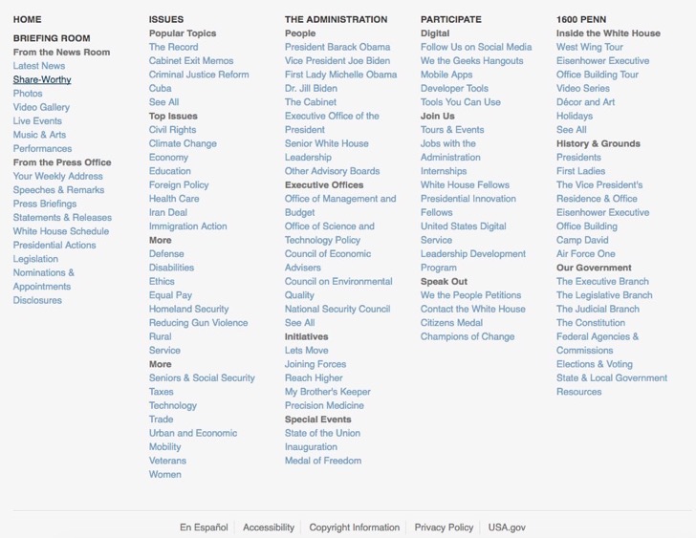Go to the HOME heading link
696x538 pixels.
[x=27, y=19]
